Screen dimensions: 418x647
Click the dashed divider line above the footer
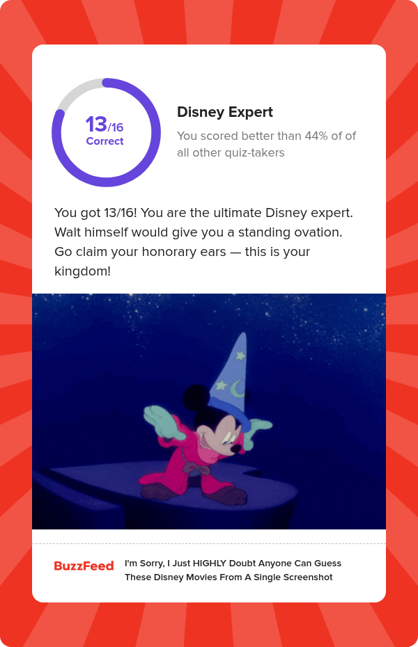pos(209,543)
